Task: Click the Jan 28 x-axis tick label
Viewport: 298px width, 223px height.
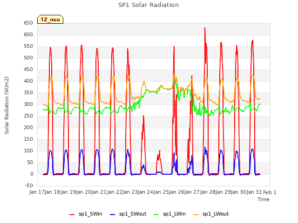Action: click(x=208, y=192)
